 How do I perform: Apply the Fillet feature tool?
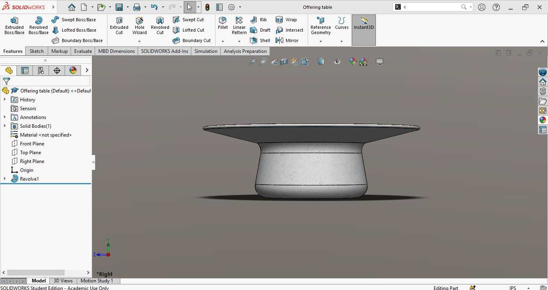pyautogui.click(x=223, y=23)
